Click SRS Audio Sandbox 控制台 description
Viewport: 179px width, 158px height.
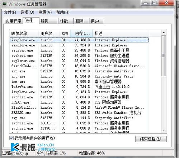click(x=118, y=113)
